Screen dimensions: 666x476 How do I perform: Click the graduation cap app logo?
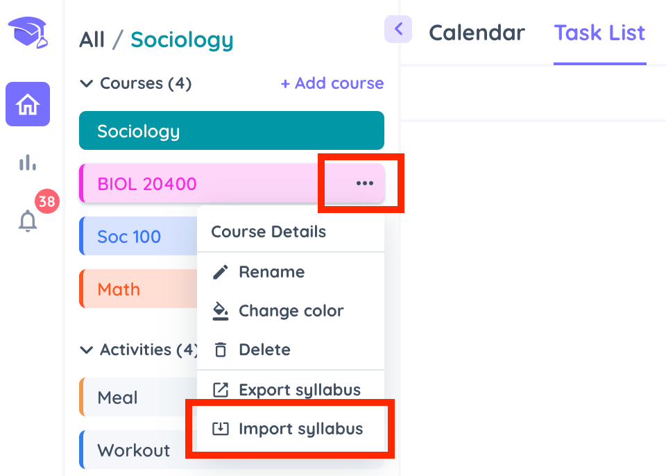28,33
